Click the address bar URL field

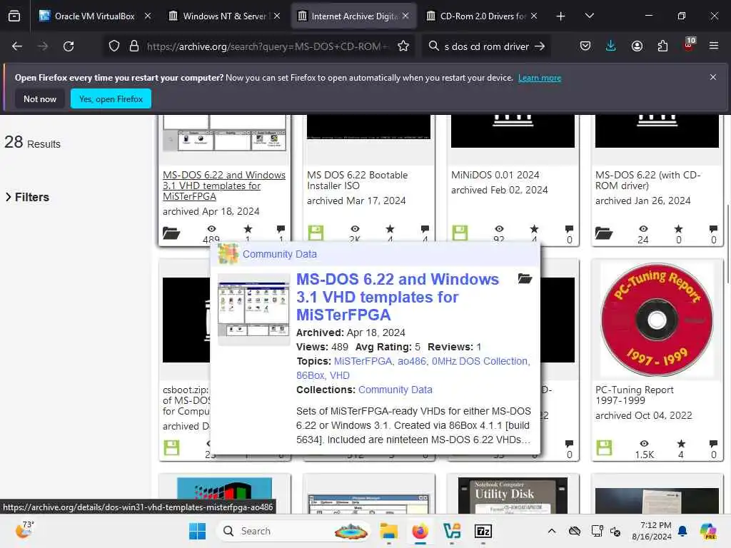[x=267, y=46]
